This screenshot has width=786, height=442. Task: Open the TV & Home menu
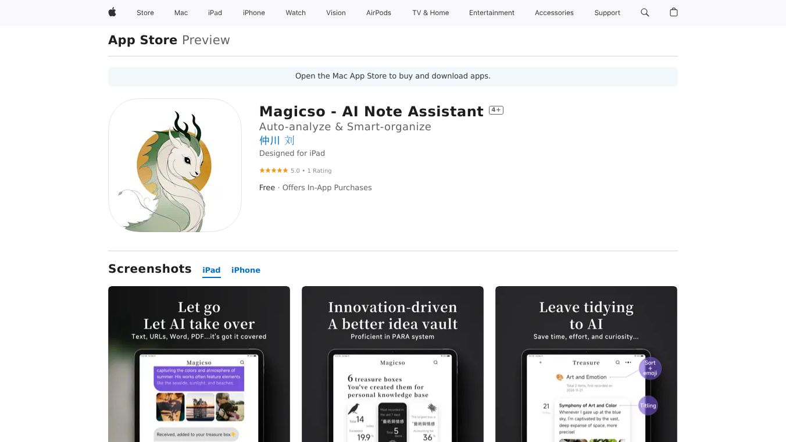click(431, 13)
